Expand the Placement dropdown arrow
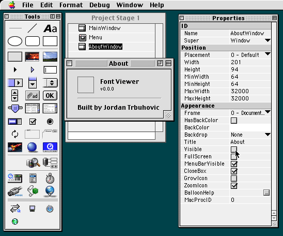The height and width of the screenshot is (236, 283). pyautogui.click(x=268, y=54)
